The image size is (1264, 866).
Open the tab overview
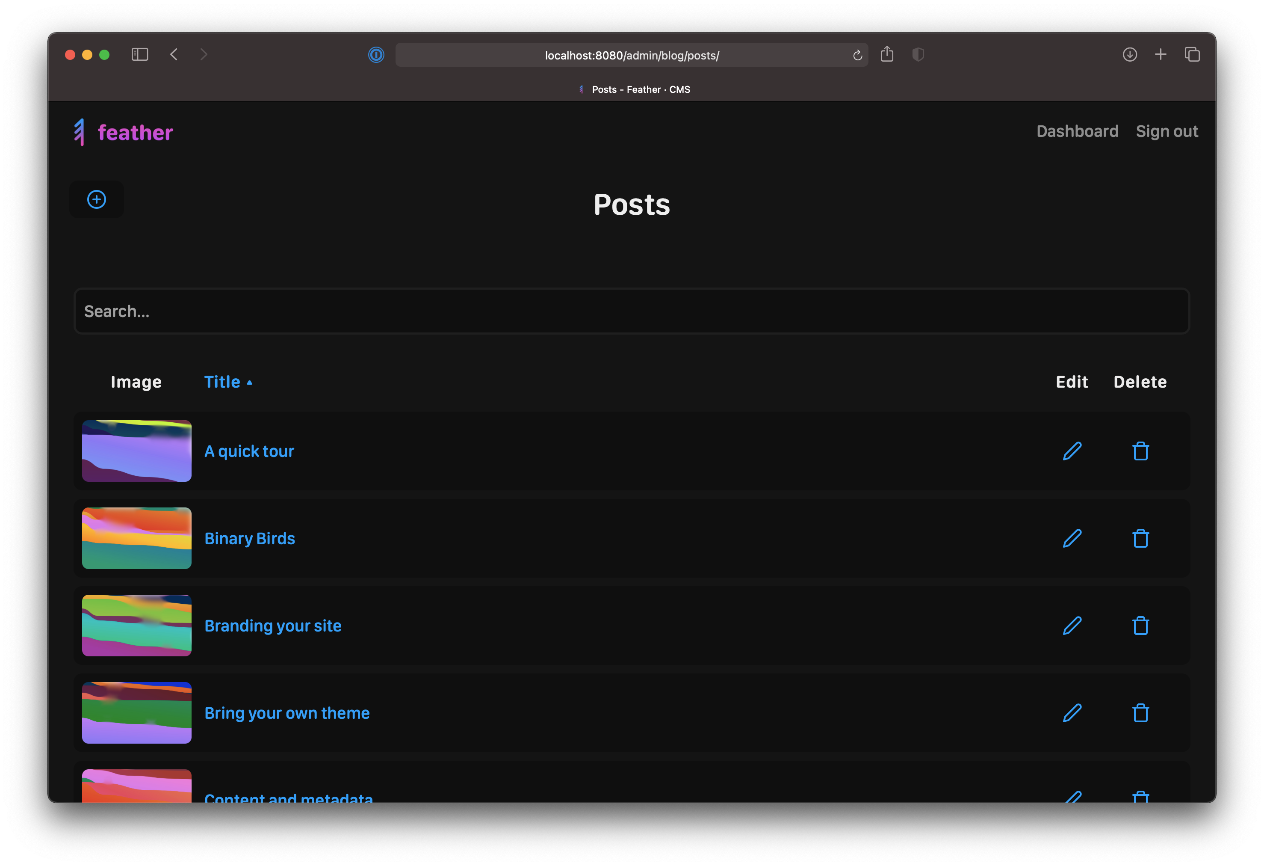pyautogui.click(x=1192, y=54)
